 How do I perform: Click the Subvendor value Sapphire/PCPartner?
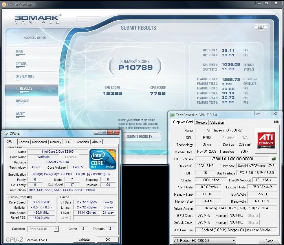(257, 166)
